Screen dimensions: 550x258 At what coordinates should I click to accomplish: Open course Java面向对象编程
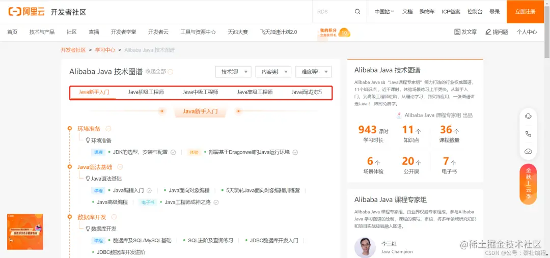click(x=189, y=191)
